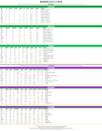Click 团队问题 column header in 月度指标 table
This screenshot has height=131, width=102.
(45, 48)
